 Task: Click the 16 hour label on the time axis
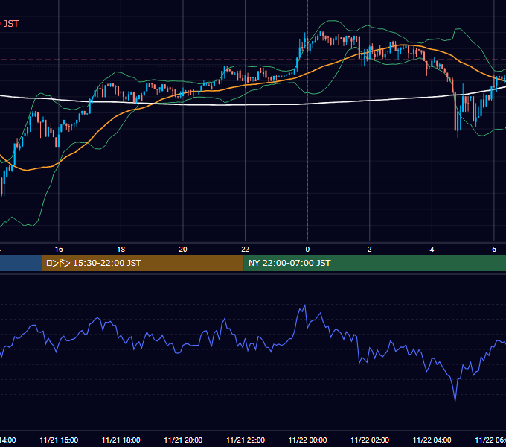pos(59,250)
